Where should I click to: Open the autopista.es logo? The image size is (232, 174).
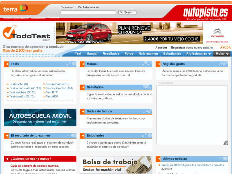tap(206, 12)
